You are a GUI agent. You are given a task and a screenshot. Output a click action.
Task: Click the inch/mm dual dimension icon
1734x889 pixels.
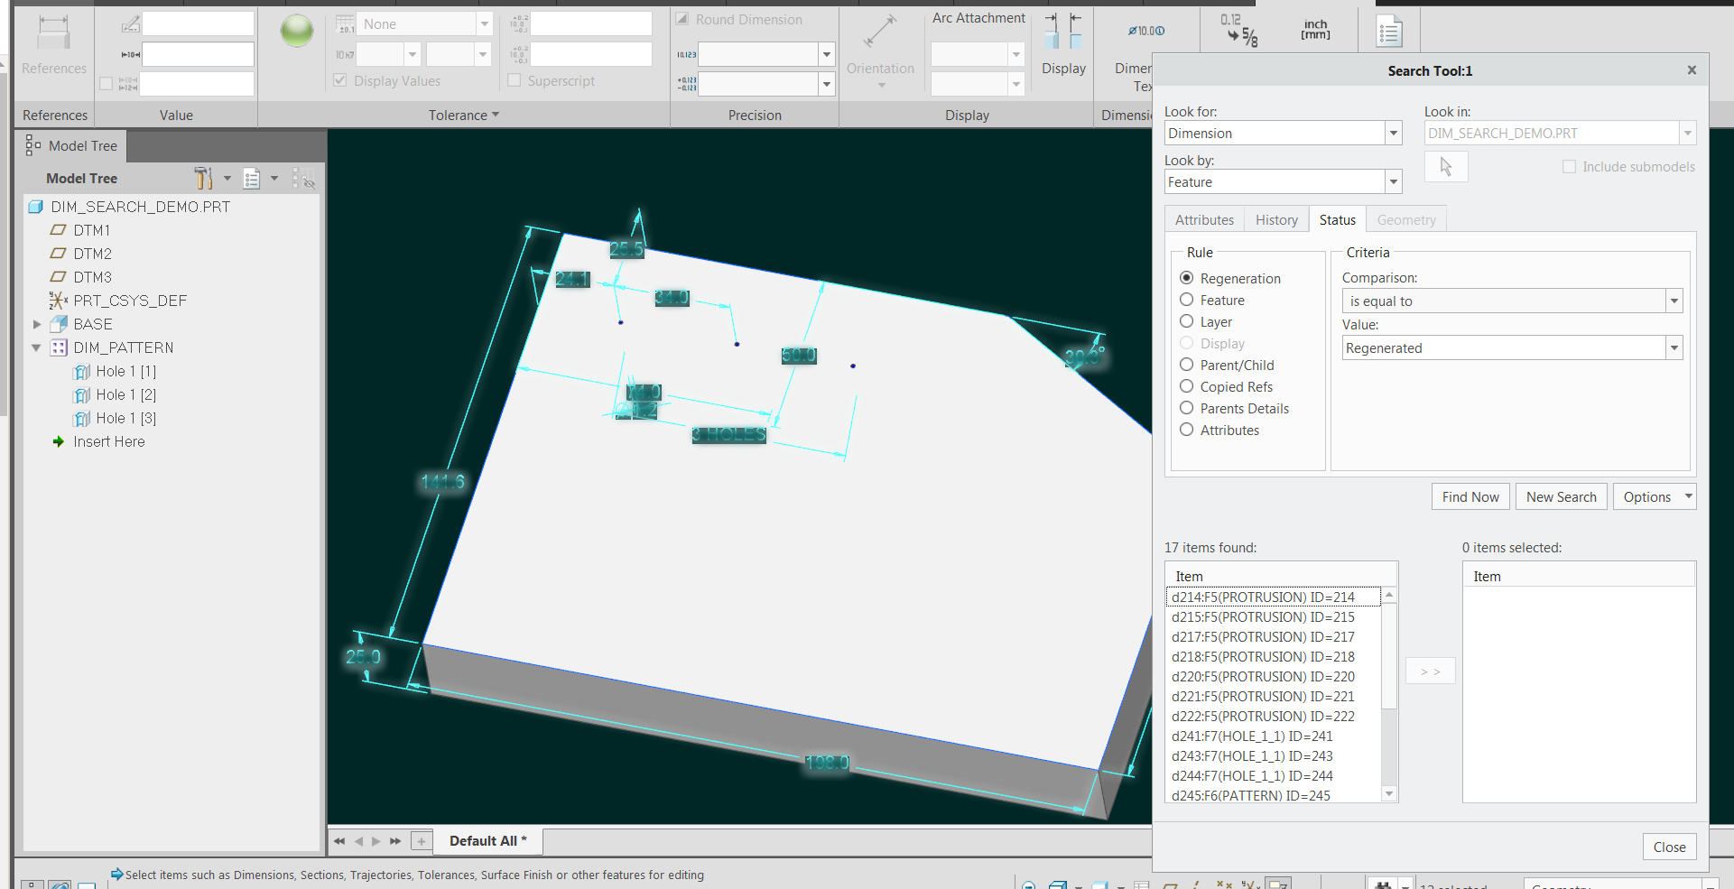click(x=1315, y=30)
